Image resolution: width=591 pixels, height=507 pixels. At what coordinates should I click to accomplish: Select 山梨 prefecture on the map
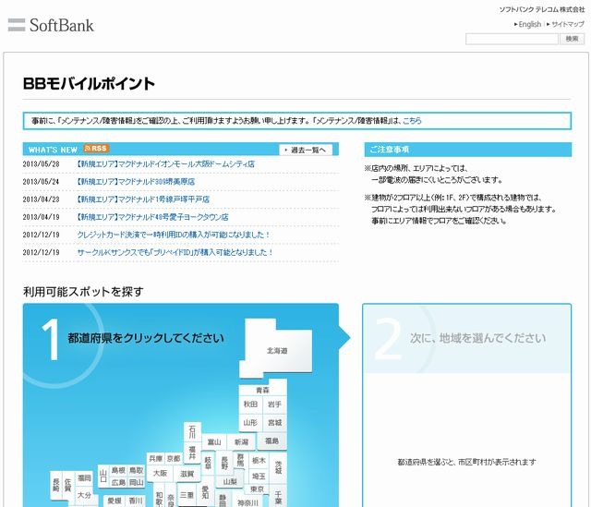tap(230, 482)
